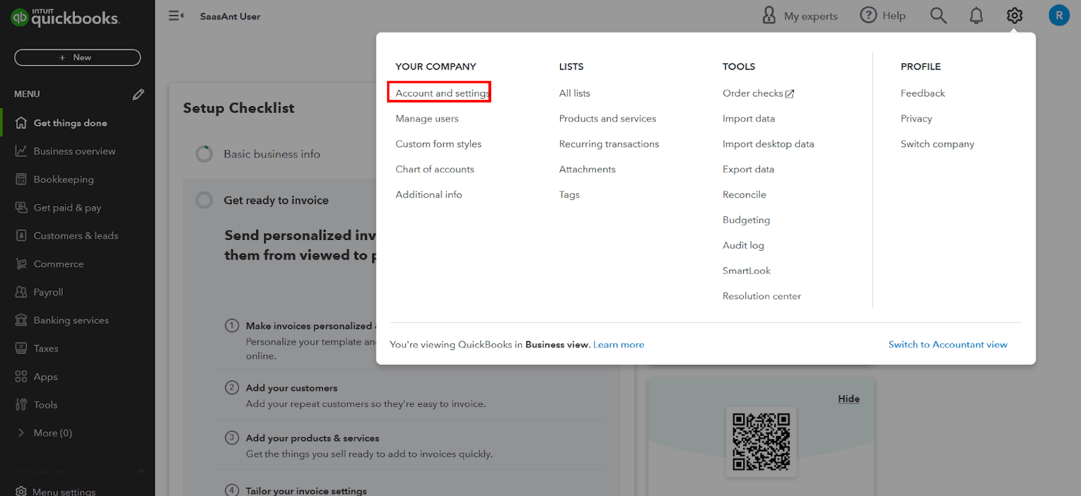The image size is (1081, 496).
Task: Click the Get paid & pay icon
Action: (21, 207)
